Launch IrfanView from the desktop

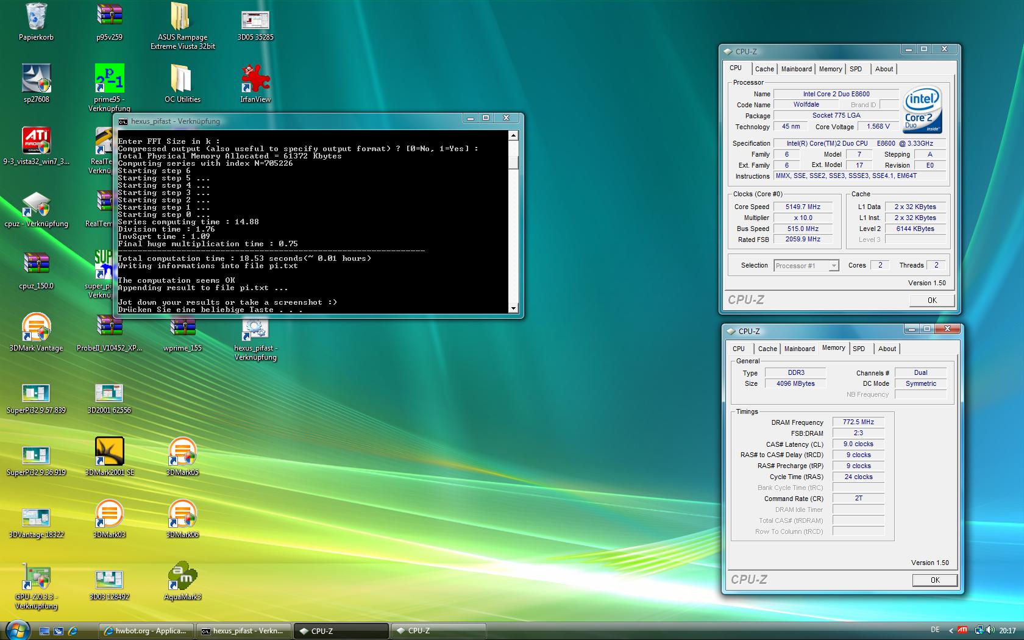click(x=255, y=84)
